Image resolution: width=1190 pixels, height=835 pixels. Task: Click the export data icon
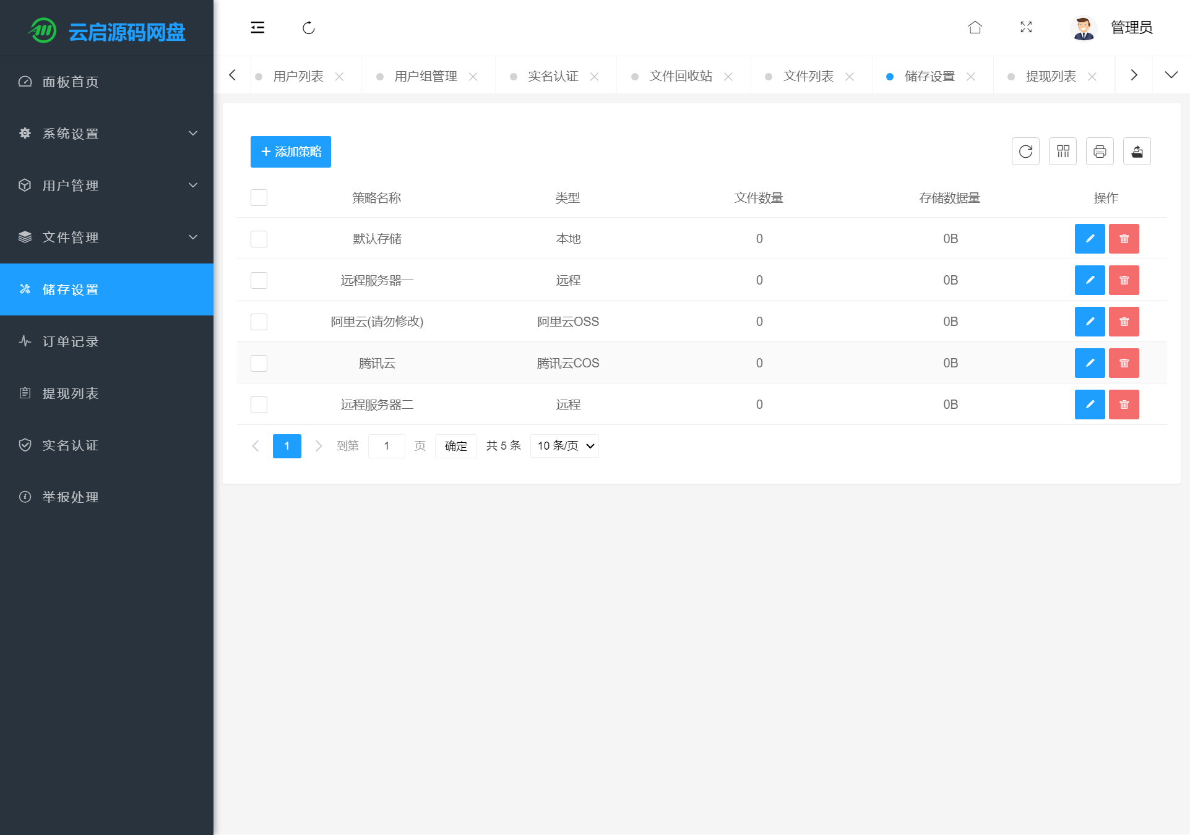point(1137,152)
